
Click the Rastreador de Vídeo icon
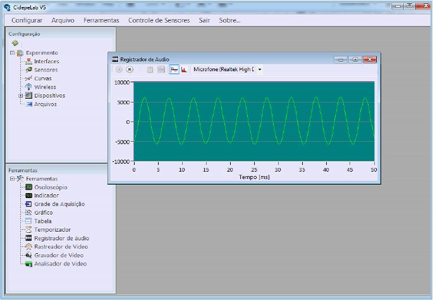(x=28, y=247)
